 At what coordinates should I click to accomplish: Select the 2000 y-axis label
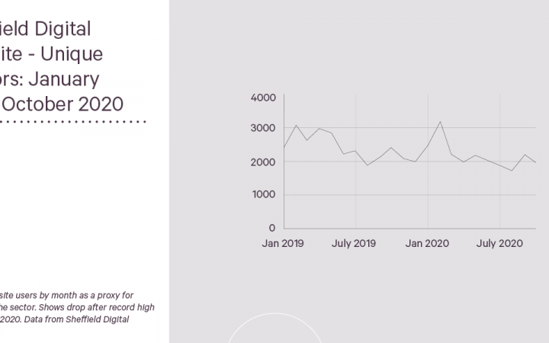tap(263, 162)
